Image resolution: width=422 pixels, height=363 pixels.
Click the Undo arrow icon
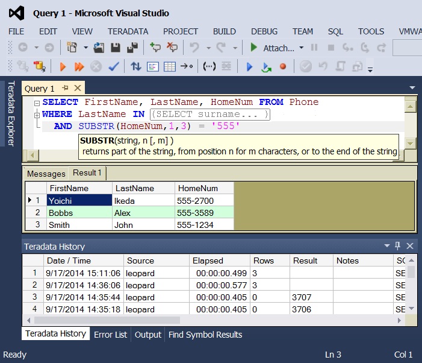click(194, 48)
